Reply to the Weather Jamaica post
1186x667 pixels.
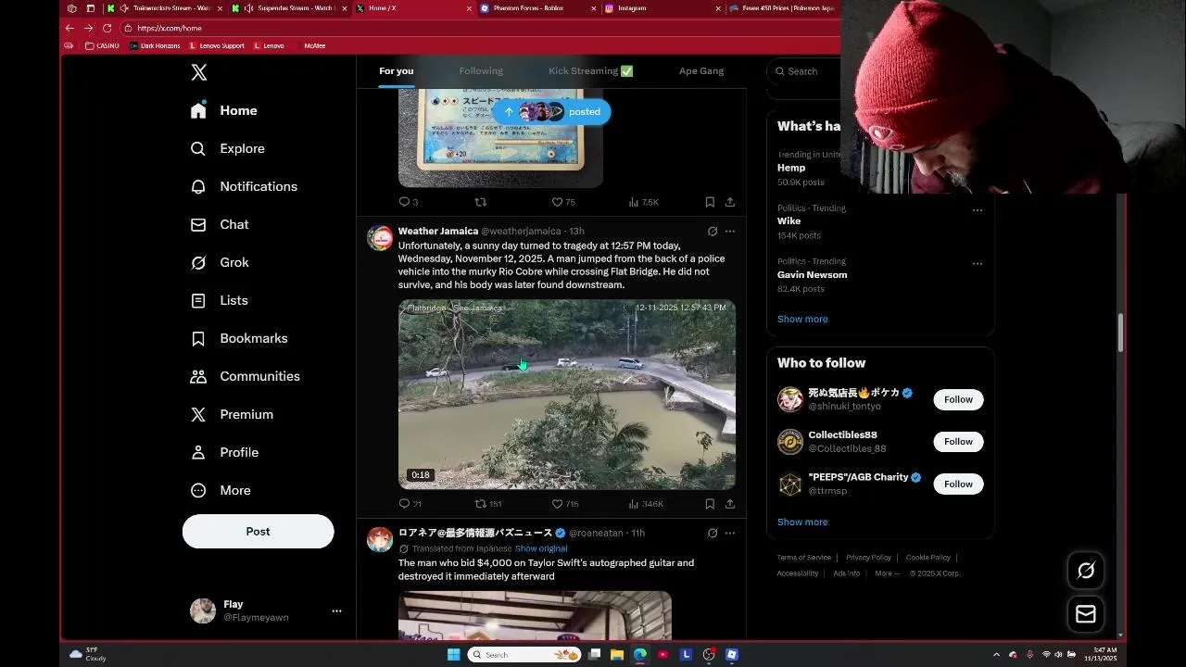[x=410, y=504]
